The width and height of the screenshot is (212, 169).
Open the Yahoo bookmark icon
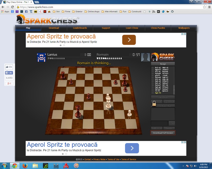coord(17,12)
